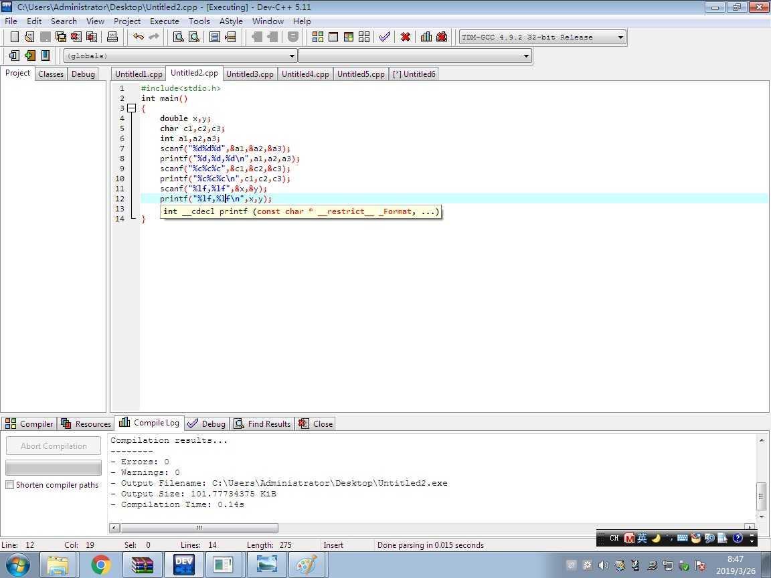
Task: Click code line 7 with the scanf %d%d%d
Action: (225, 149)
